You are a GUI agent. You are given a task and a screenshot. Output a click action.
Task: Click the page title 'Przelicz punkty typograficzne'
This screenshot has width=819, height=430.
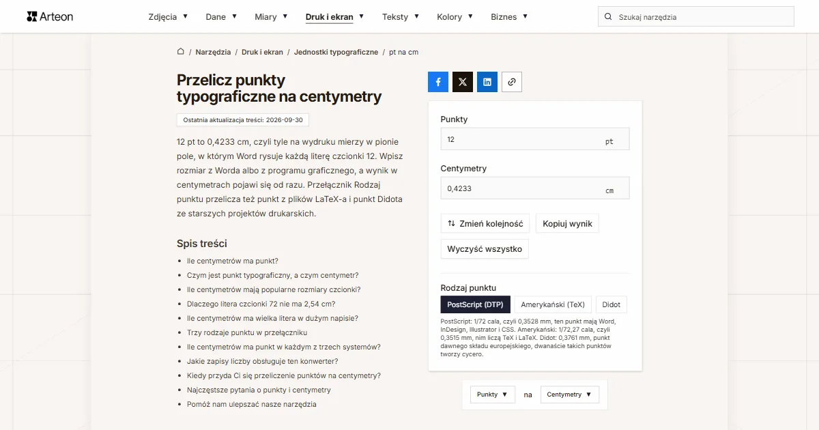(279, 88)
